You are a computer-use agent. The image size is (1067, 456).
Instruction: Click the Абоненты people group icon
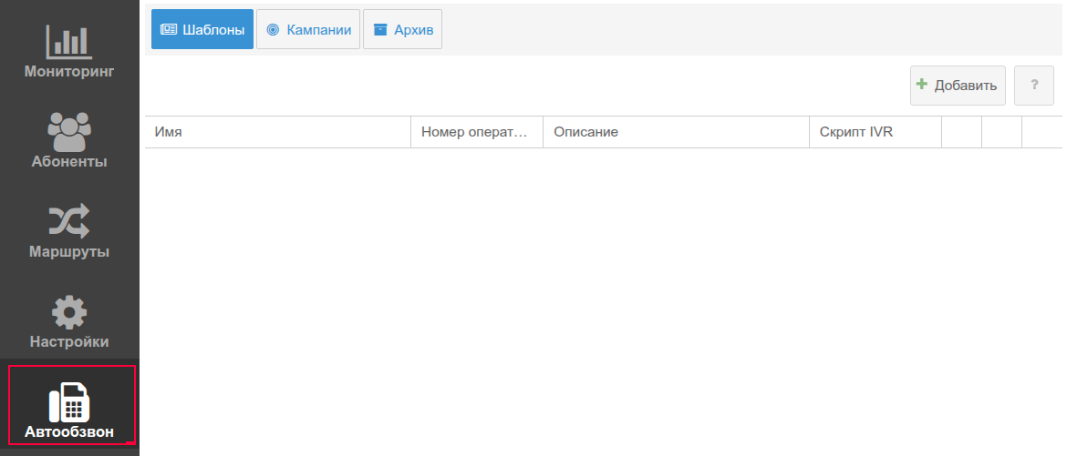(69, 132)
